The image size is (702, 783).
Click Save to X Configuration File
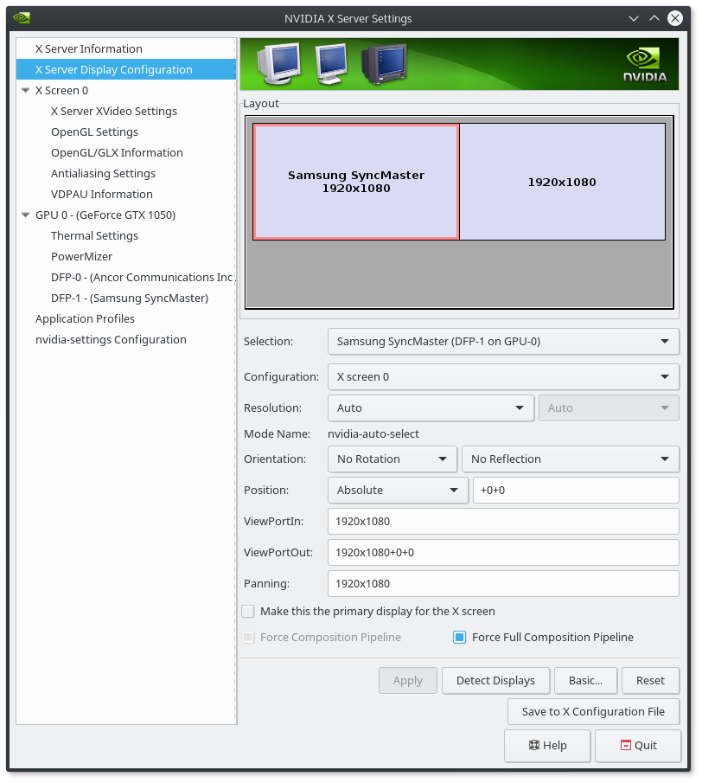593,711
